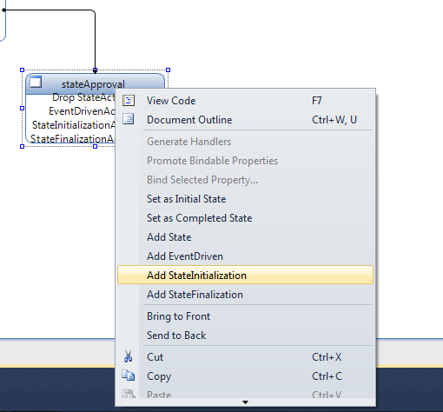Click the EventDrivenAc text in state
443x412 pixels.
pos(82,111)
